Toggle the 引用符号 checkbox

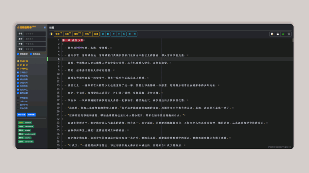(x=18, y=86)
